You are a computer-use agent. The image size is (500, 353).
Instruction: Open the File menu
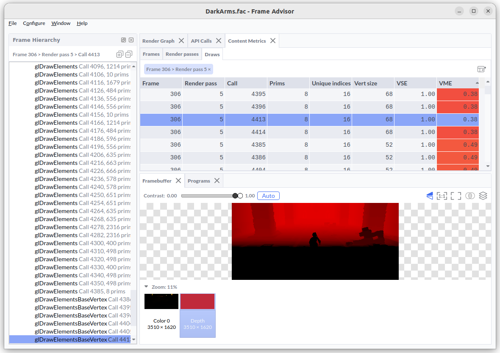[x=12, y=23]
